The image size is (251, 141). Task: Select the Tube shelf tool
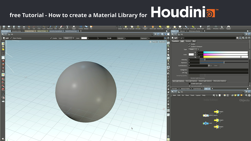(x=14, y=27)
